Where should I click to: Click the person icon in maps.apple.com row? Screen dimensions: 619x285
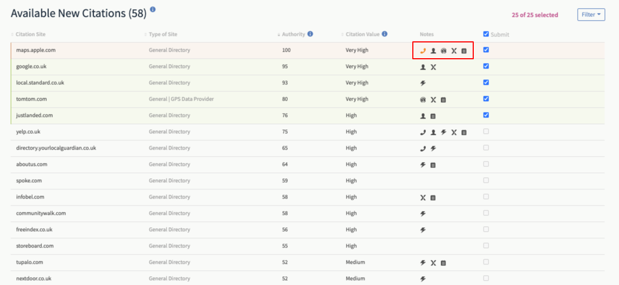pos(433,51)
